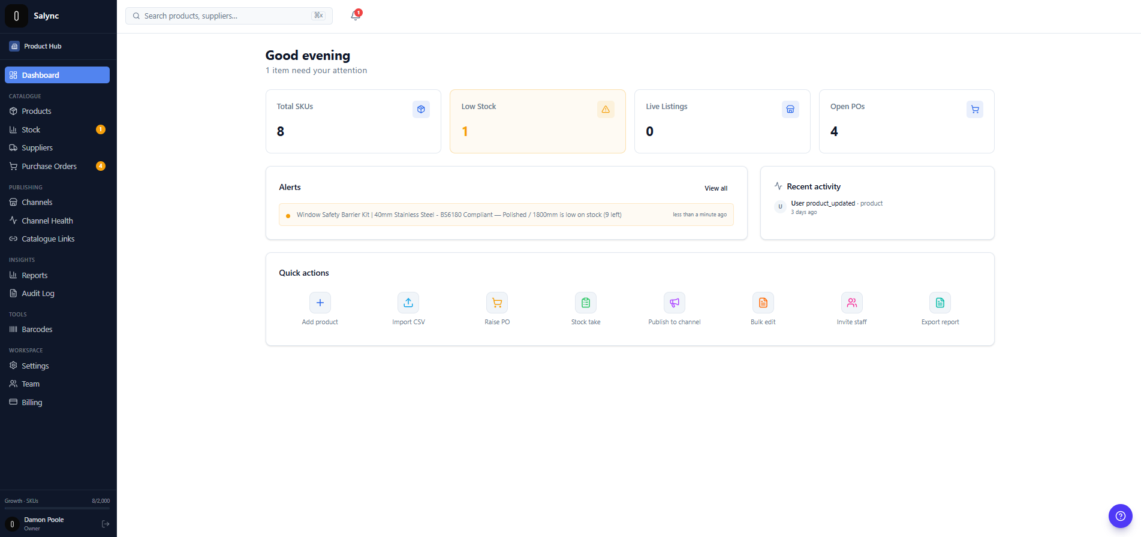Click the Stock take clipboard icon

click(586, 303)
